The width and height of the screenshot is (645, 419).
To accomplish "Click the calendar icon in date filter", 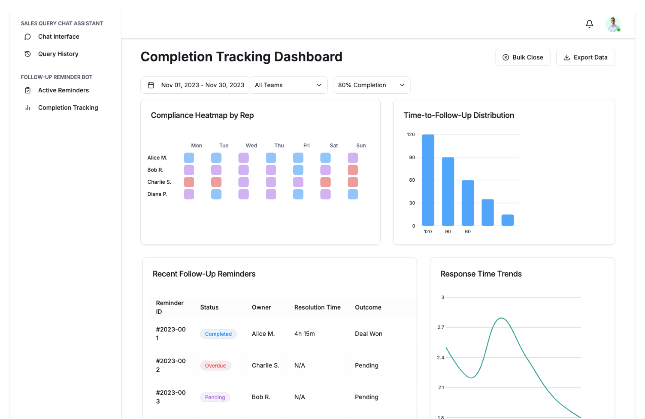I will point(151,85).
